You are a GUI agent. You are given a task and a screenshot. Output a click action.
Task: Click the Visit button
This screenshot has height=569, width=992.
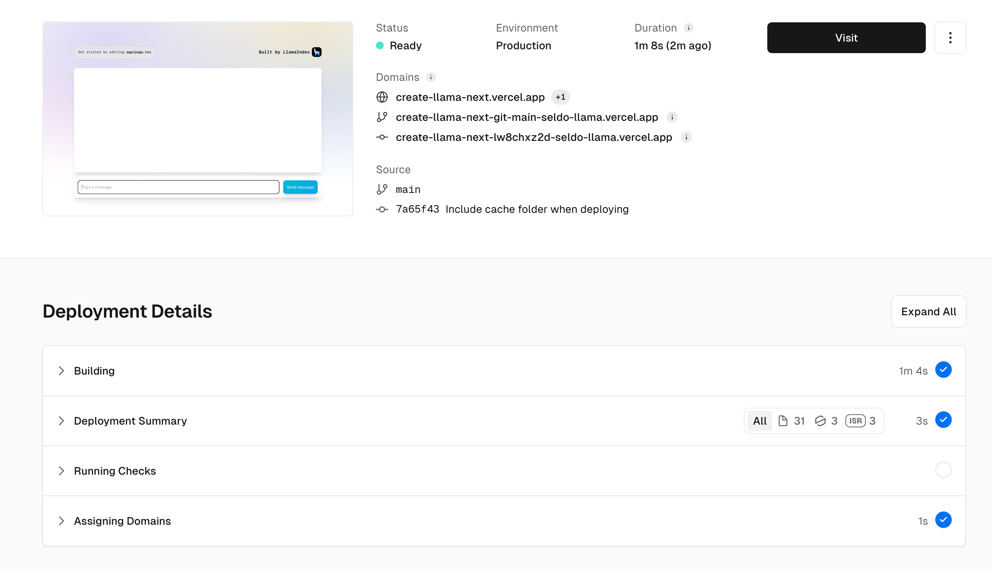[846, 38]
